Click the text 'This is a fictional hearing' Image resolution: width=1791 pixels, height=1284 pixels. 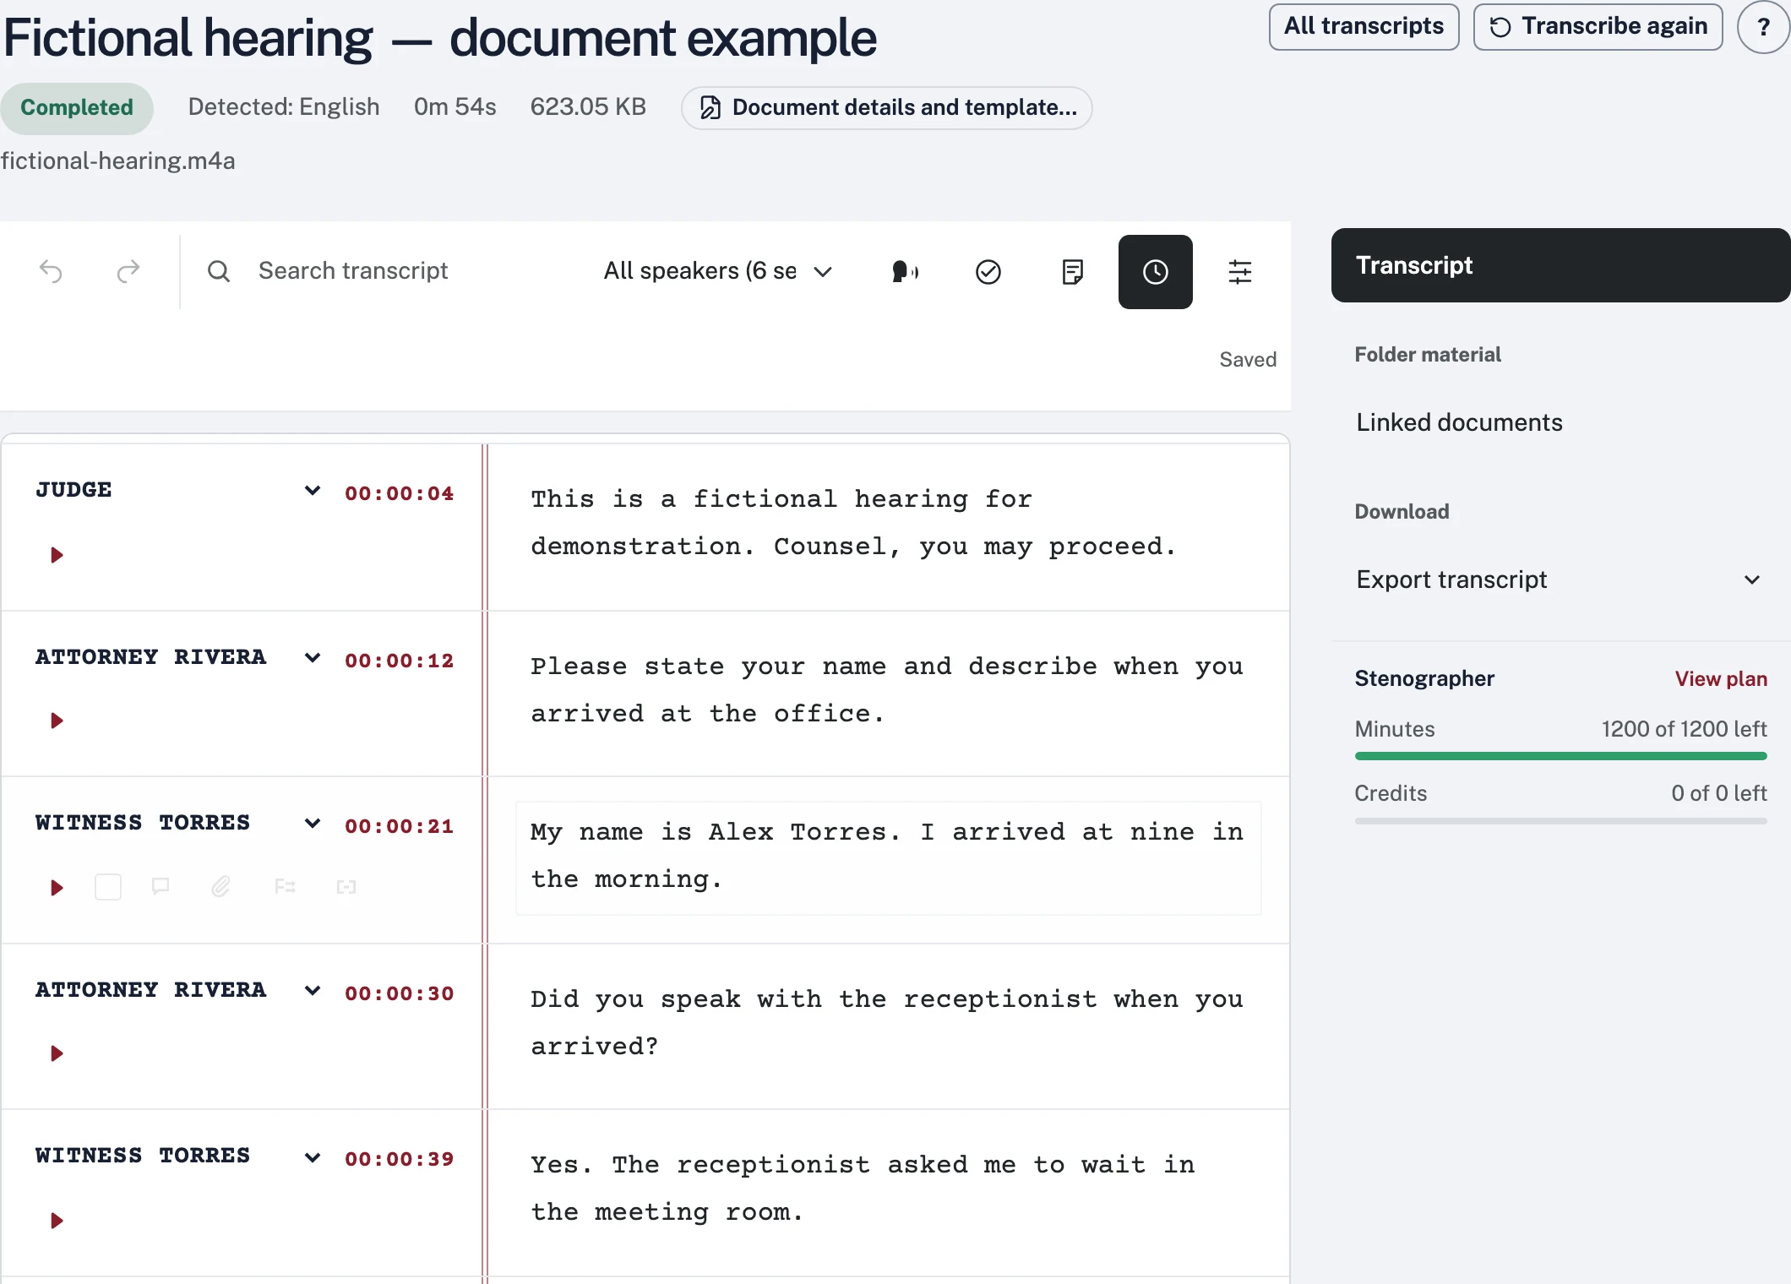749,499
